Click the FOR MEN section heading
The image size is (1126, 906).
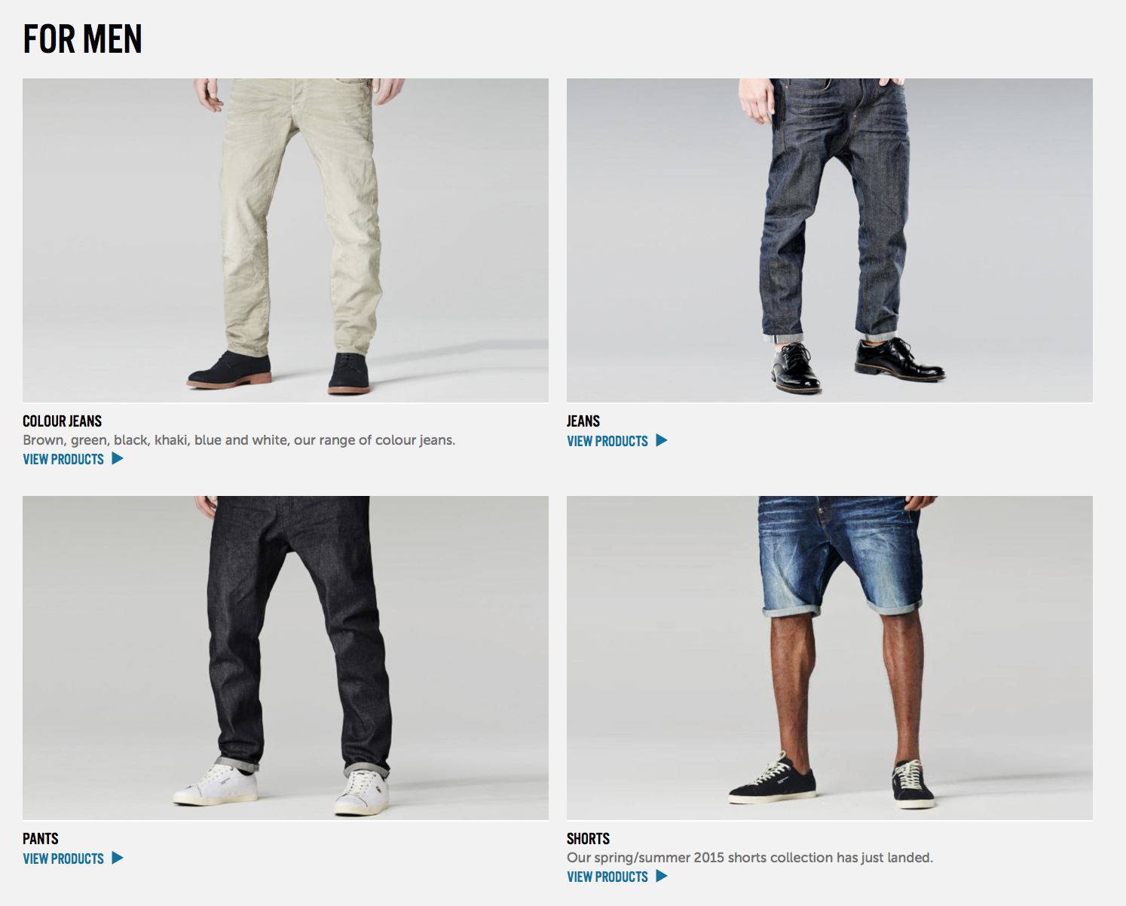click(x=82, y=39)
